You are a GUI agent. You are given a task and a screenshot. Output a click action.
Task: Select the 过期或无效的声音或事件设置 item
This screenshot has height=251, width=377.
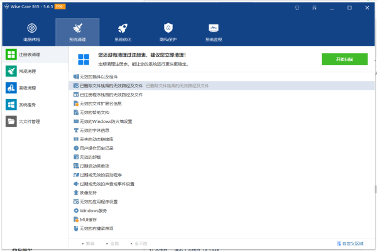104,184
